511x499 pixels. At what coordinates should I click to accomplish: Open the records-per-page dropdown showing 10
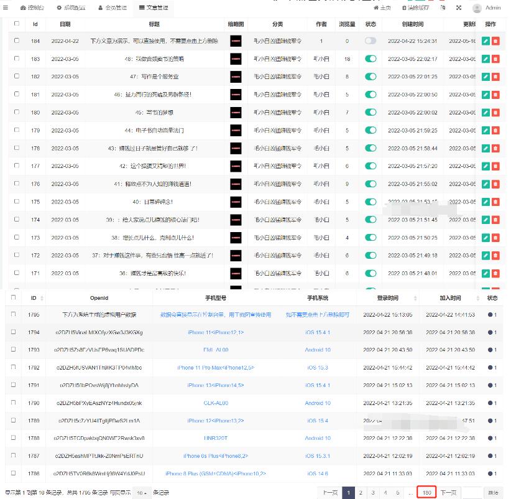point(142,493)
